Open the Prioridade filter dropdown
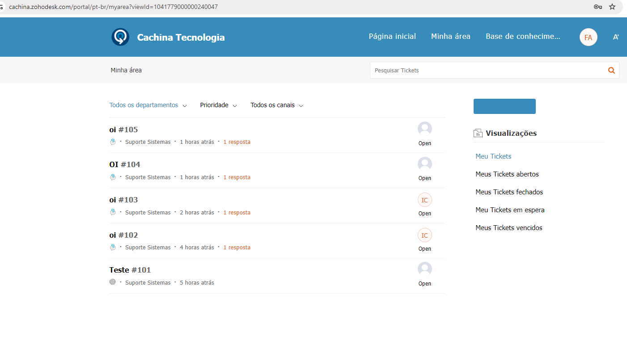The height and width of the screenshot is (357, 627). click(x=218, y=105)
